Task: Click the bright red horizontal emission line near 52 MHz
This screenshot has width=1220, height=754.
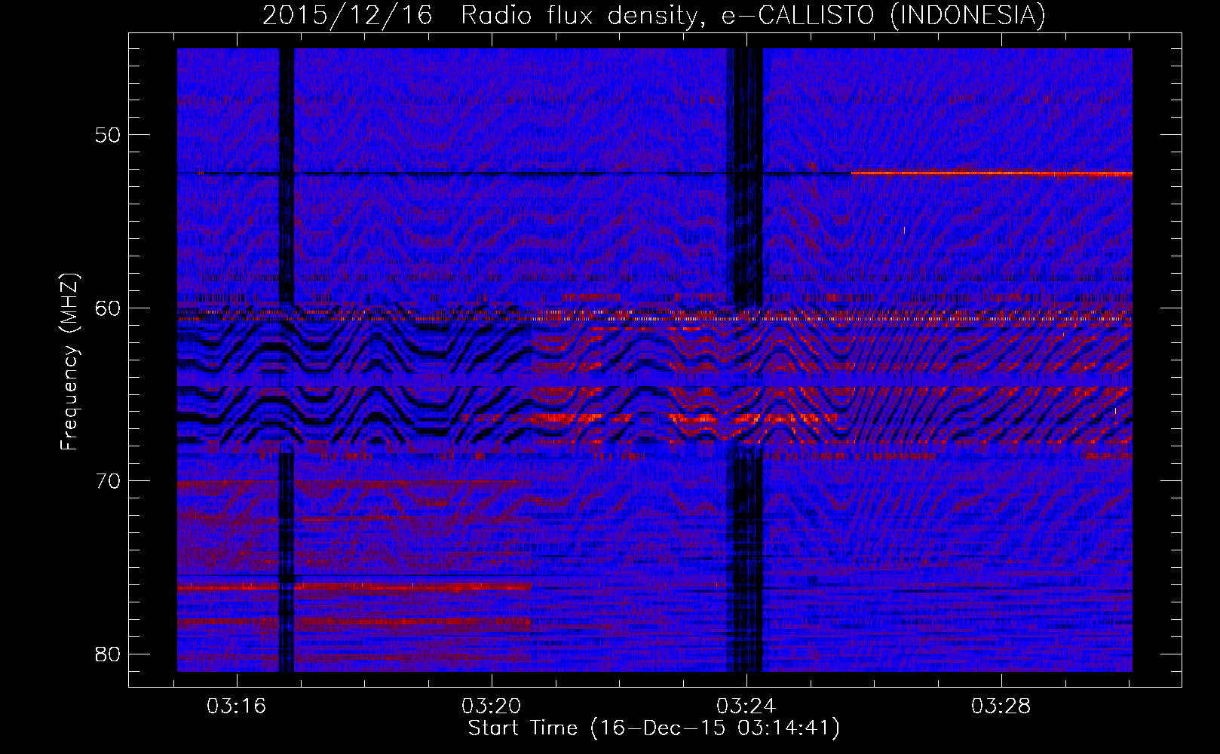Action: 992,173
